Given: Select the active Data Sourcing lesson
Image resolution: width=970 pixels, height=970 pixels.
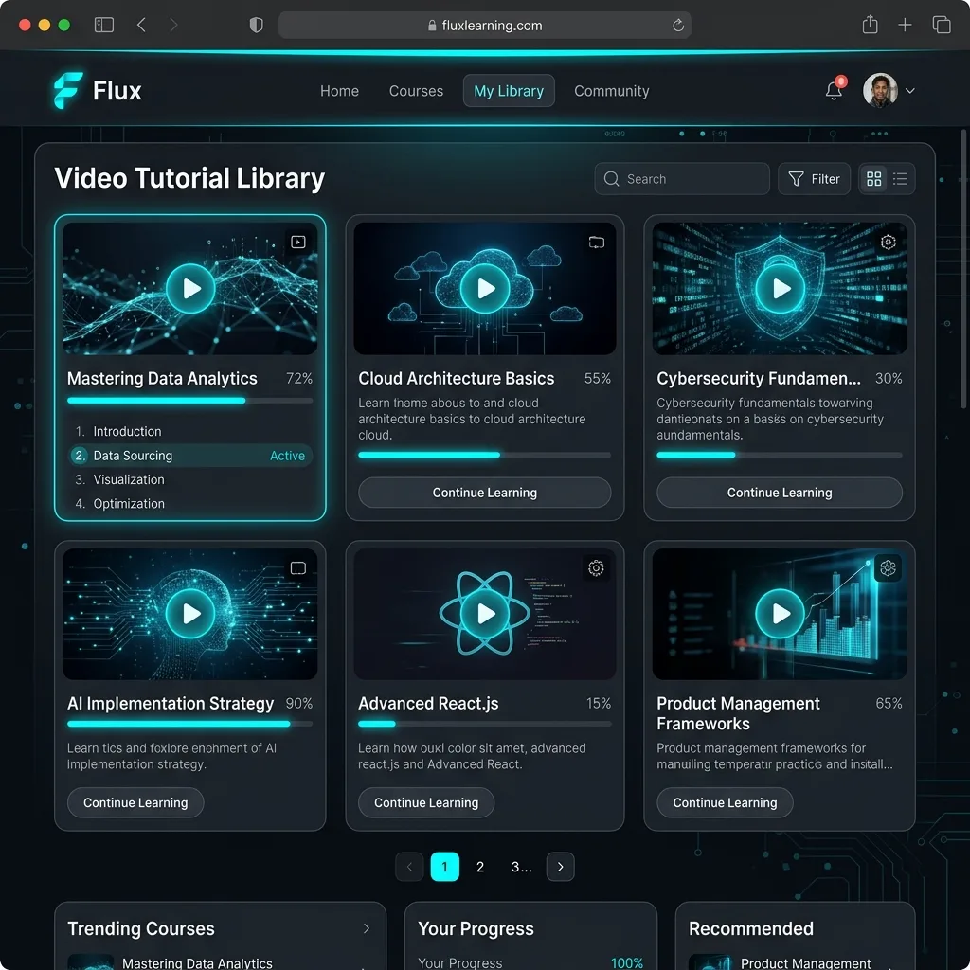Looking at the screenshot, I should pyautogui.click(x=189, y=456).
